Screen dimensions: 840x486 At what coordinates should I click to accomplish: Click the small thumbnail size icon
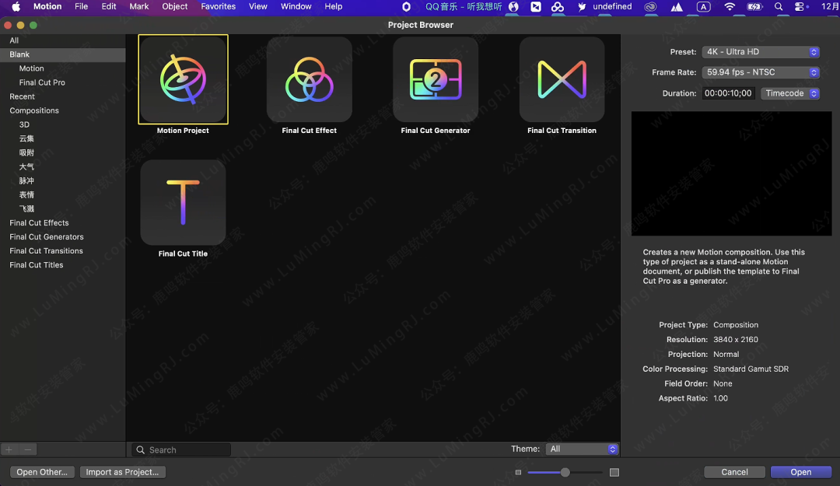(519, 472)
